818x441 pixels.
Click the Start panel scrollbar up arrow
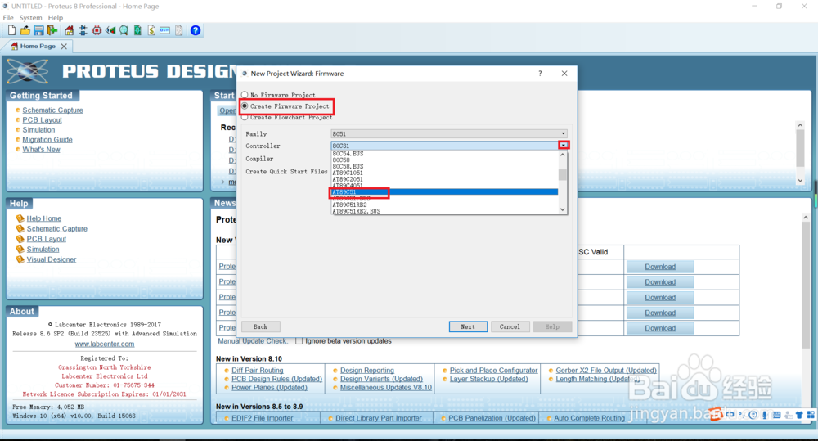[800, 125]
